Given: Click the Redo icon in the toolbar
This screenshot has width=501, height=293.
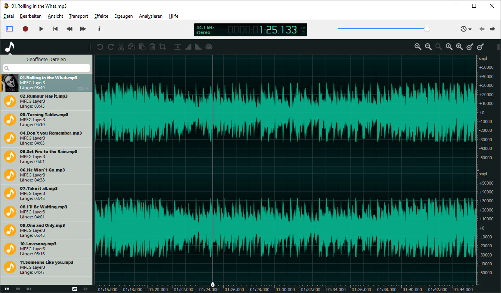Looking at the screenshot, I should (x=111, y=47).
